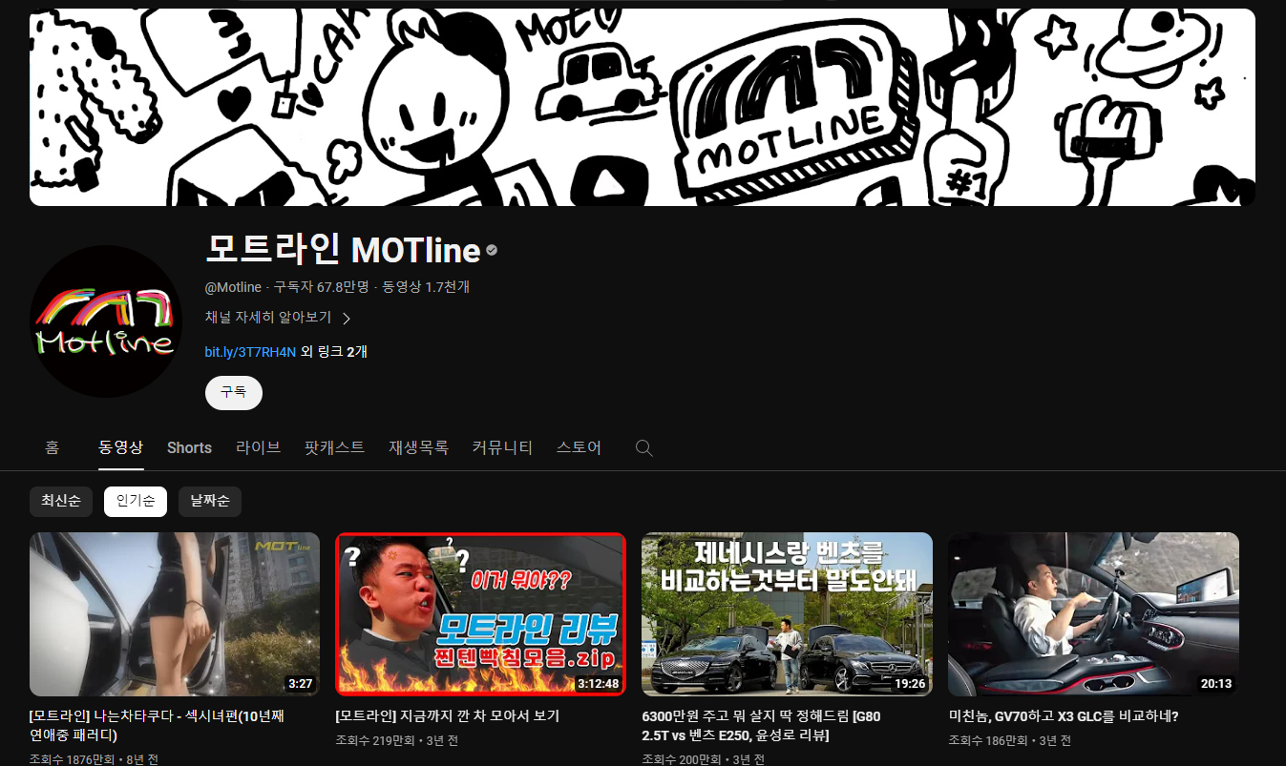The width and height of the screenshot is (1286, 766).
Task: Open the bit.ly/3T7RH4N link
Action: [x=250, y=352]
